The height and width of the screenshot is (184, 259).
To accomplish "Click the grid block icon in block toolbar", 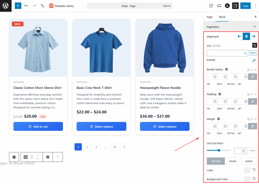I will click(26, 157).
